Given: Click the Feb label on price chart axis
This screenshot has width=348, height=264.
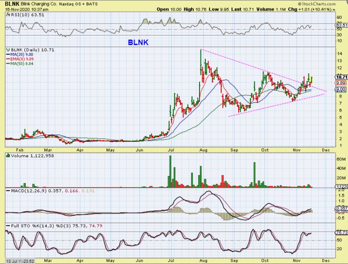Looking at the screenshot, I should [x=20, y=150].
